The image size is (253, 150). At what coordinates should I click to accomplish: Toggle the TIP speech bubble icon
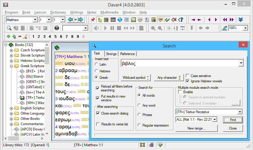coord(160,20)
